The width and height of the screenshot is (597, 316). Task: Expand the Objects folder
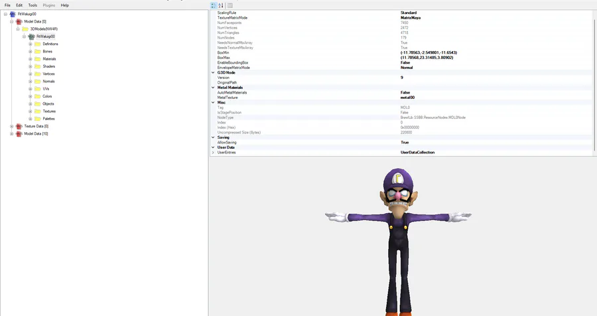tap(31, 104)
